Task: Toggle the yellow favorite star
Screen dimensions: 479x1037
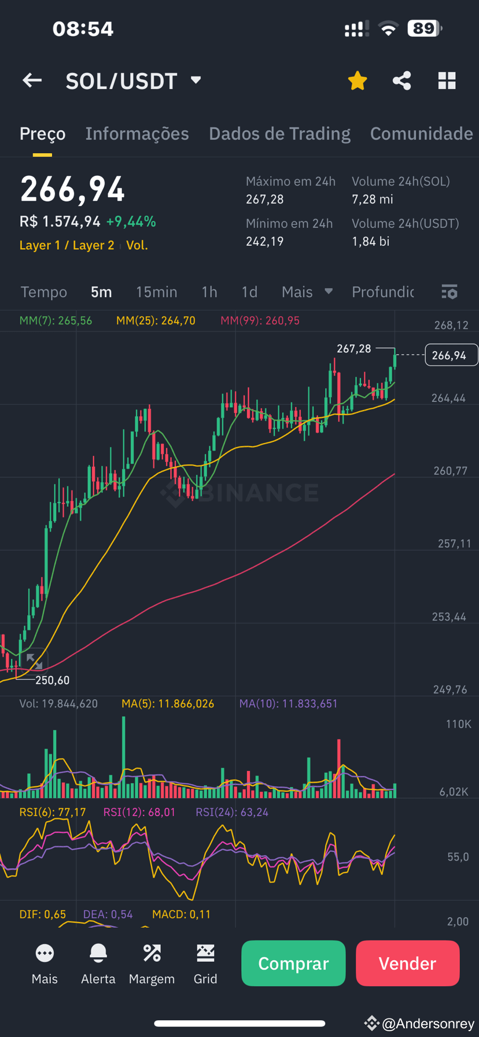Action: pyautogui.click(x=358, y=81)
